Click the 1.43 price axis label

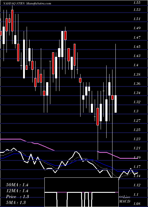tap(137, 56)
